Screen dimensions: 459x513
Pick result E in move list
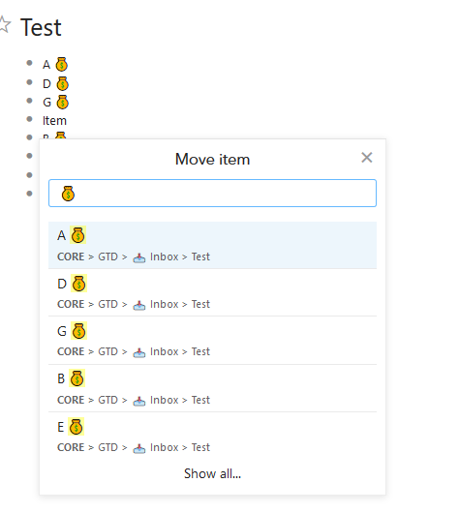[x=212, y=436]
